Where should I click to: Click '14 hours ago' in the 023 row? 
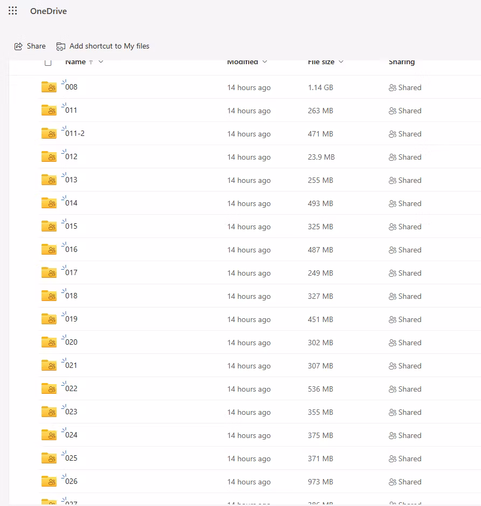(249, 413)
